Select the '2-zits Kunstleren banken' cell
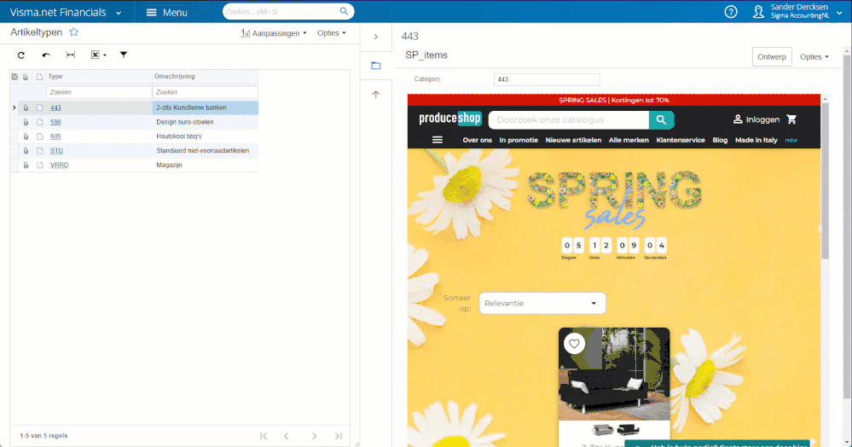Viewport: 852px width, 447px height. pos(206,107)
